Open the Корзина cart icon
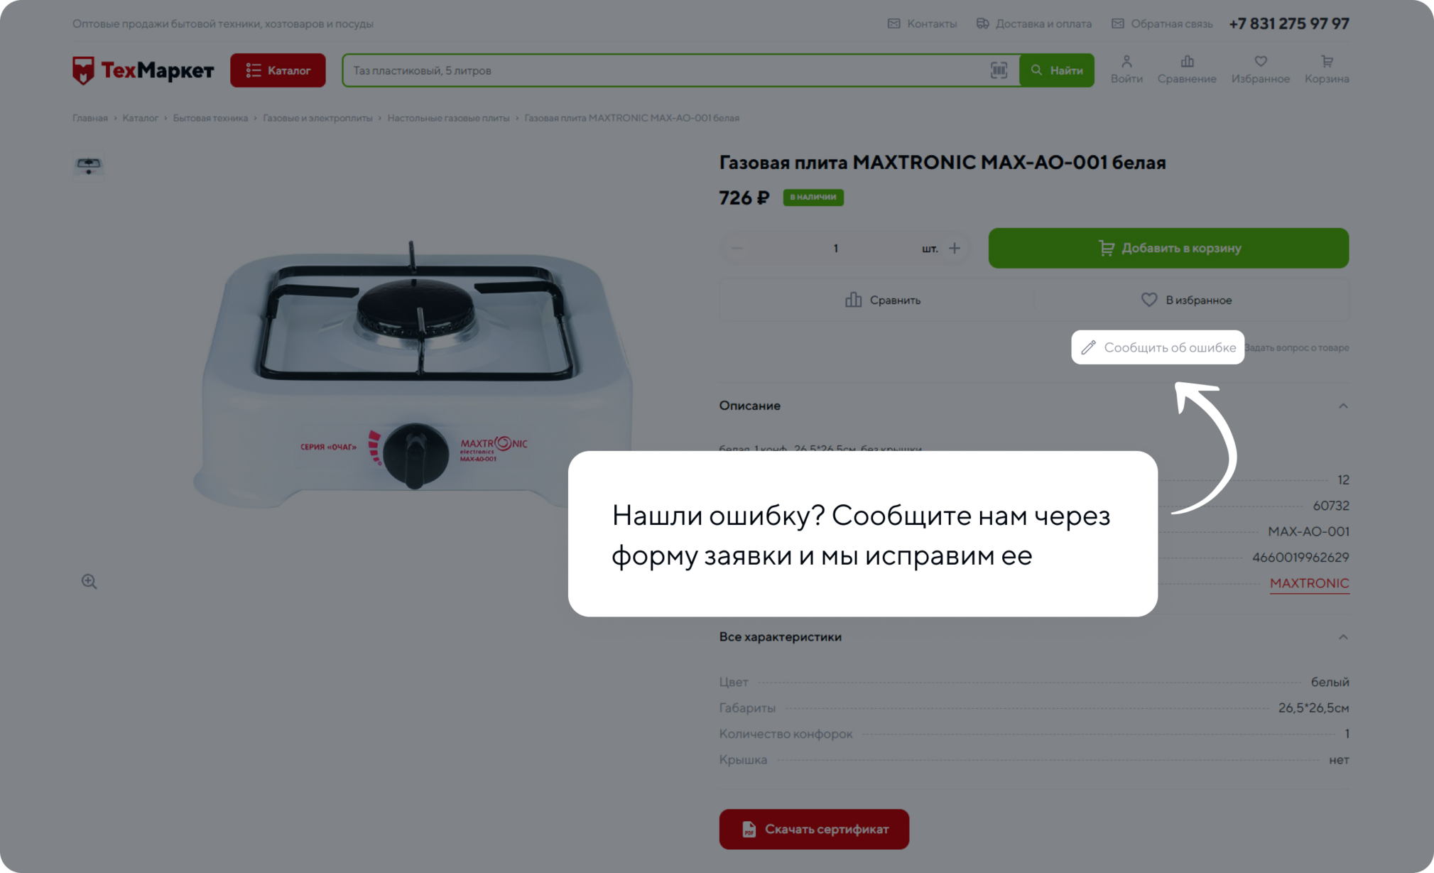The image size is (1434, 873). [x=1327, y=70]
